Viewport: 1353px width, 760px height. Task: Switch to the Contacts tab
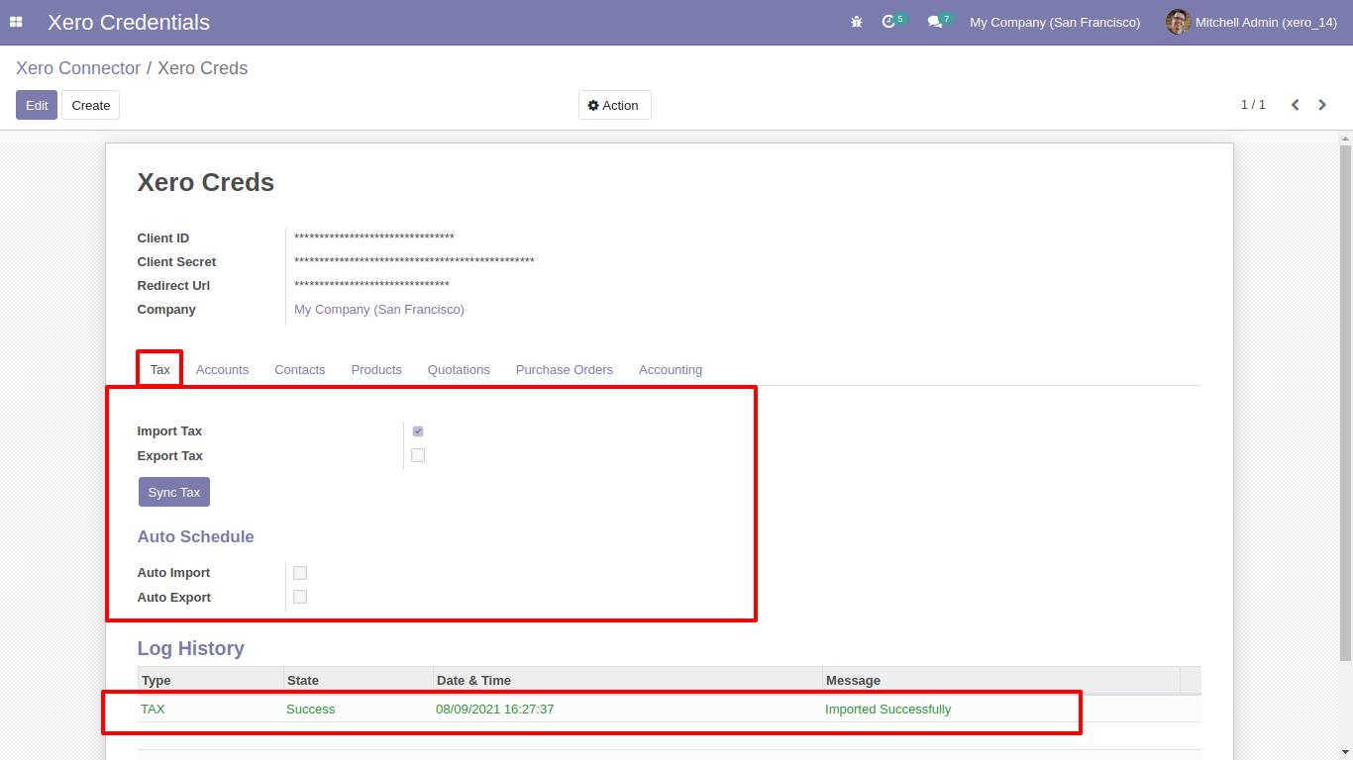300,369
